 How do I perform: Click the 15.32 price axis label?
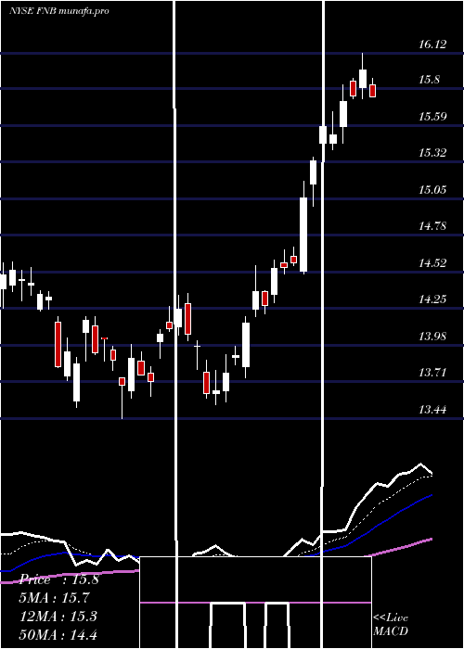click(432, 153)
